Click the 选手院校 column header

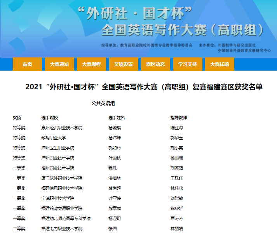tap(50, 118)
